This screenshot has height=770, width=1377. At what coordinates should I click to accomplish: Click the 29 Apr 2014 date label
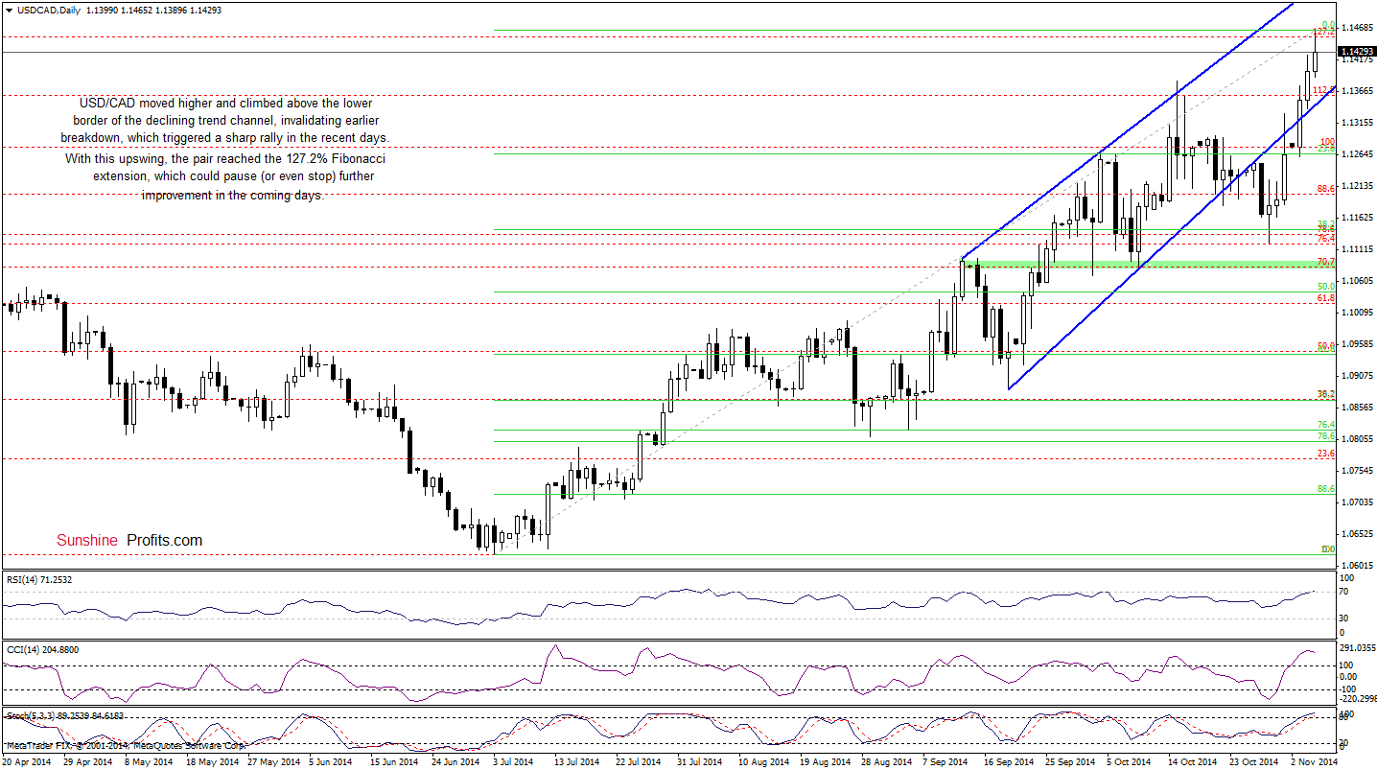(x=87, y=762)
